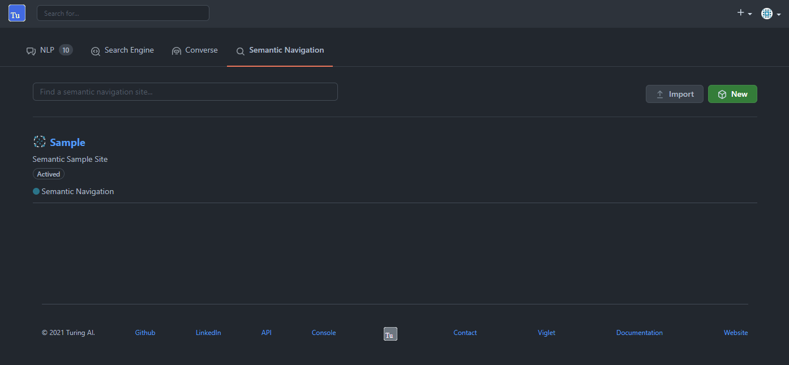Click the Actived status badge on Sample

pyautogui.click(x=48, y=174)
